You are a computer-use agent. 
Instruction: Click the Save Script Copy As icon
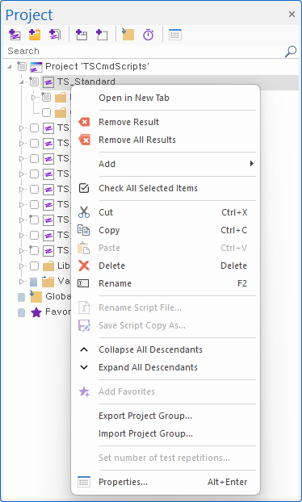[84, 325]
